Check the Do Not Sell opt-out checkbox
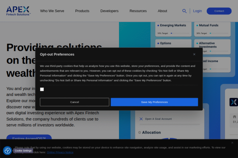 42,89
